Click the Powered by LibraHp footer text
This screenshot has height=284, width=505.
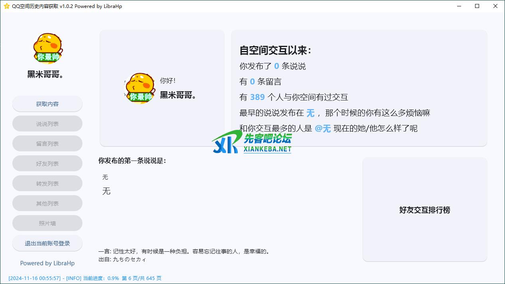pyautogui.click(x=47, y=263)
